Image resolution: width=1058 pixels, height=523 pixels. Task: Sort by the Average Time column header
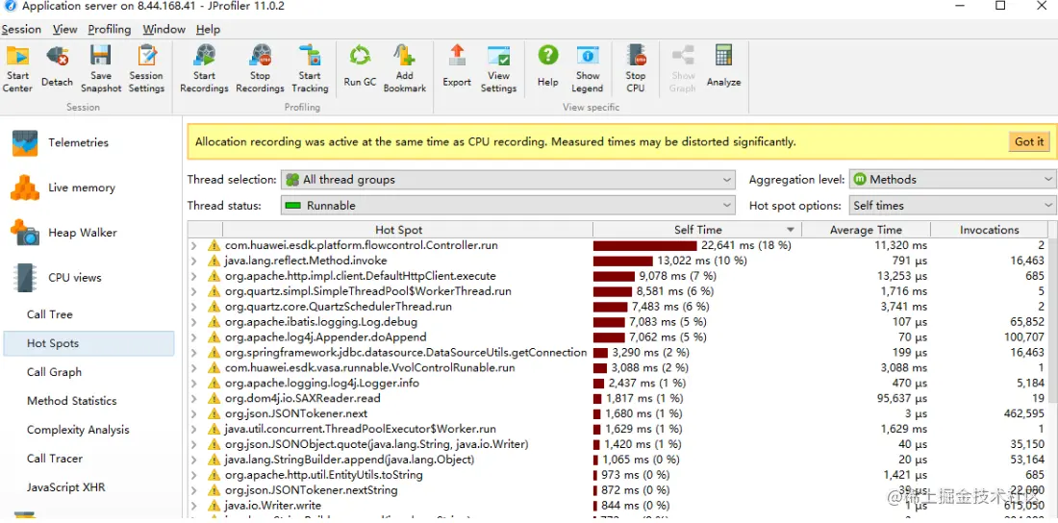(866, 230)
